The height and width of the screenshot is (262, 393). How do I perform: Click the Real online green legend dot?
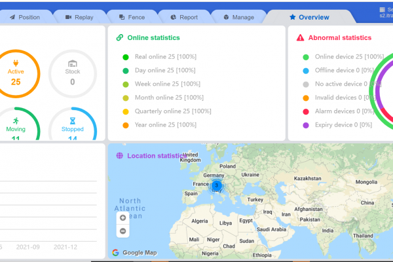[x=126, y=58]
